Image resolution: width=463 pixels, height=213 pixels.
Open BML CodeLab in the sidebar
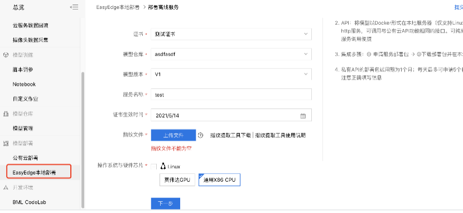pos(29,202)
